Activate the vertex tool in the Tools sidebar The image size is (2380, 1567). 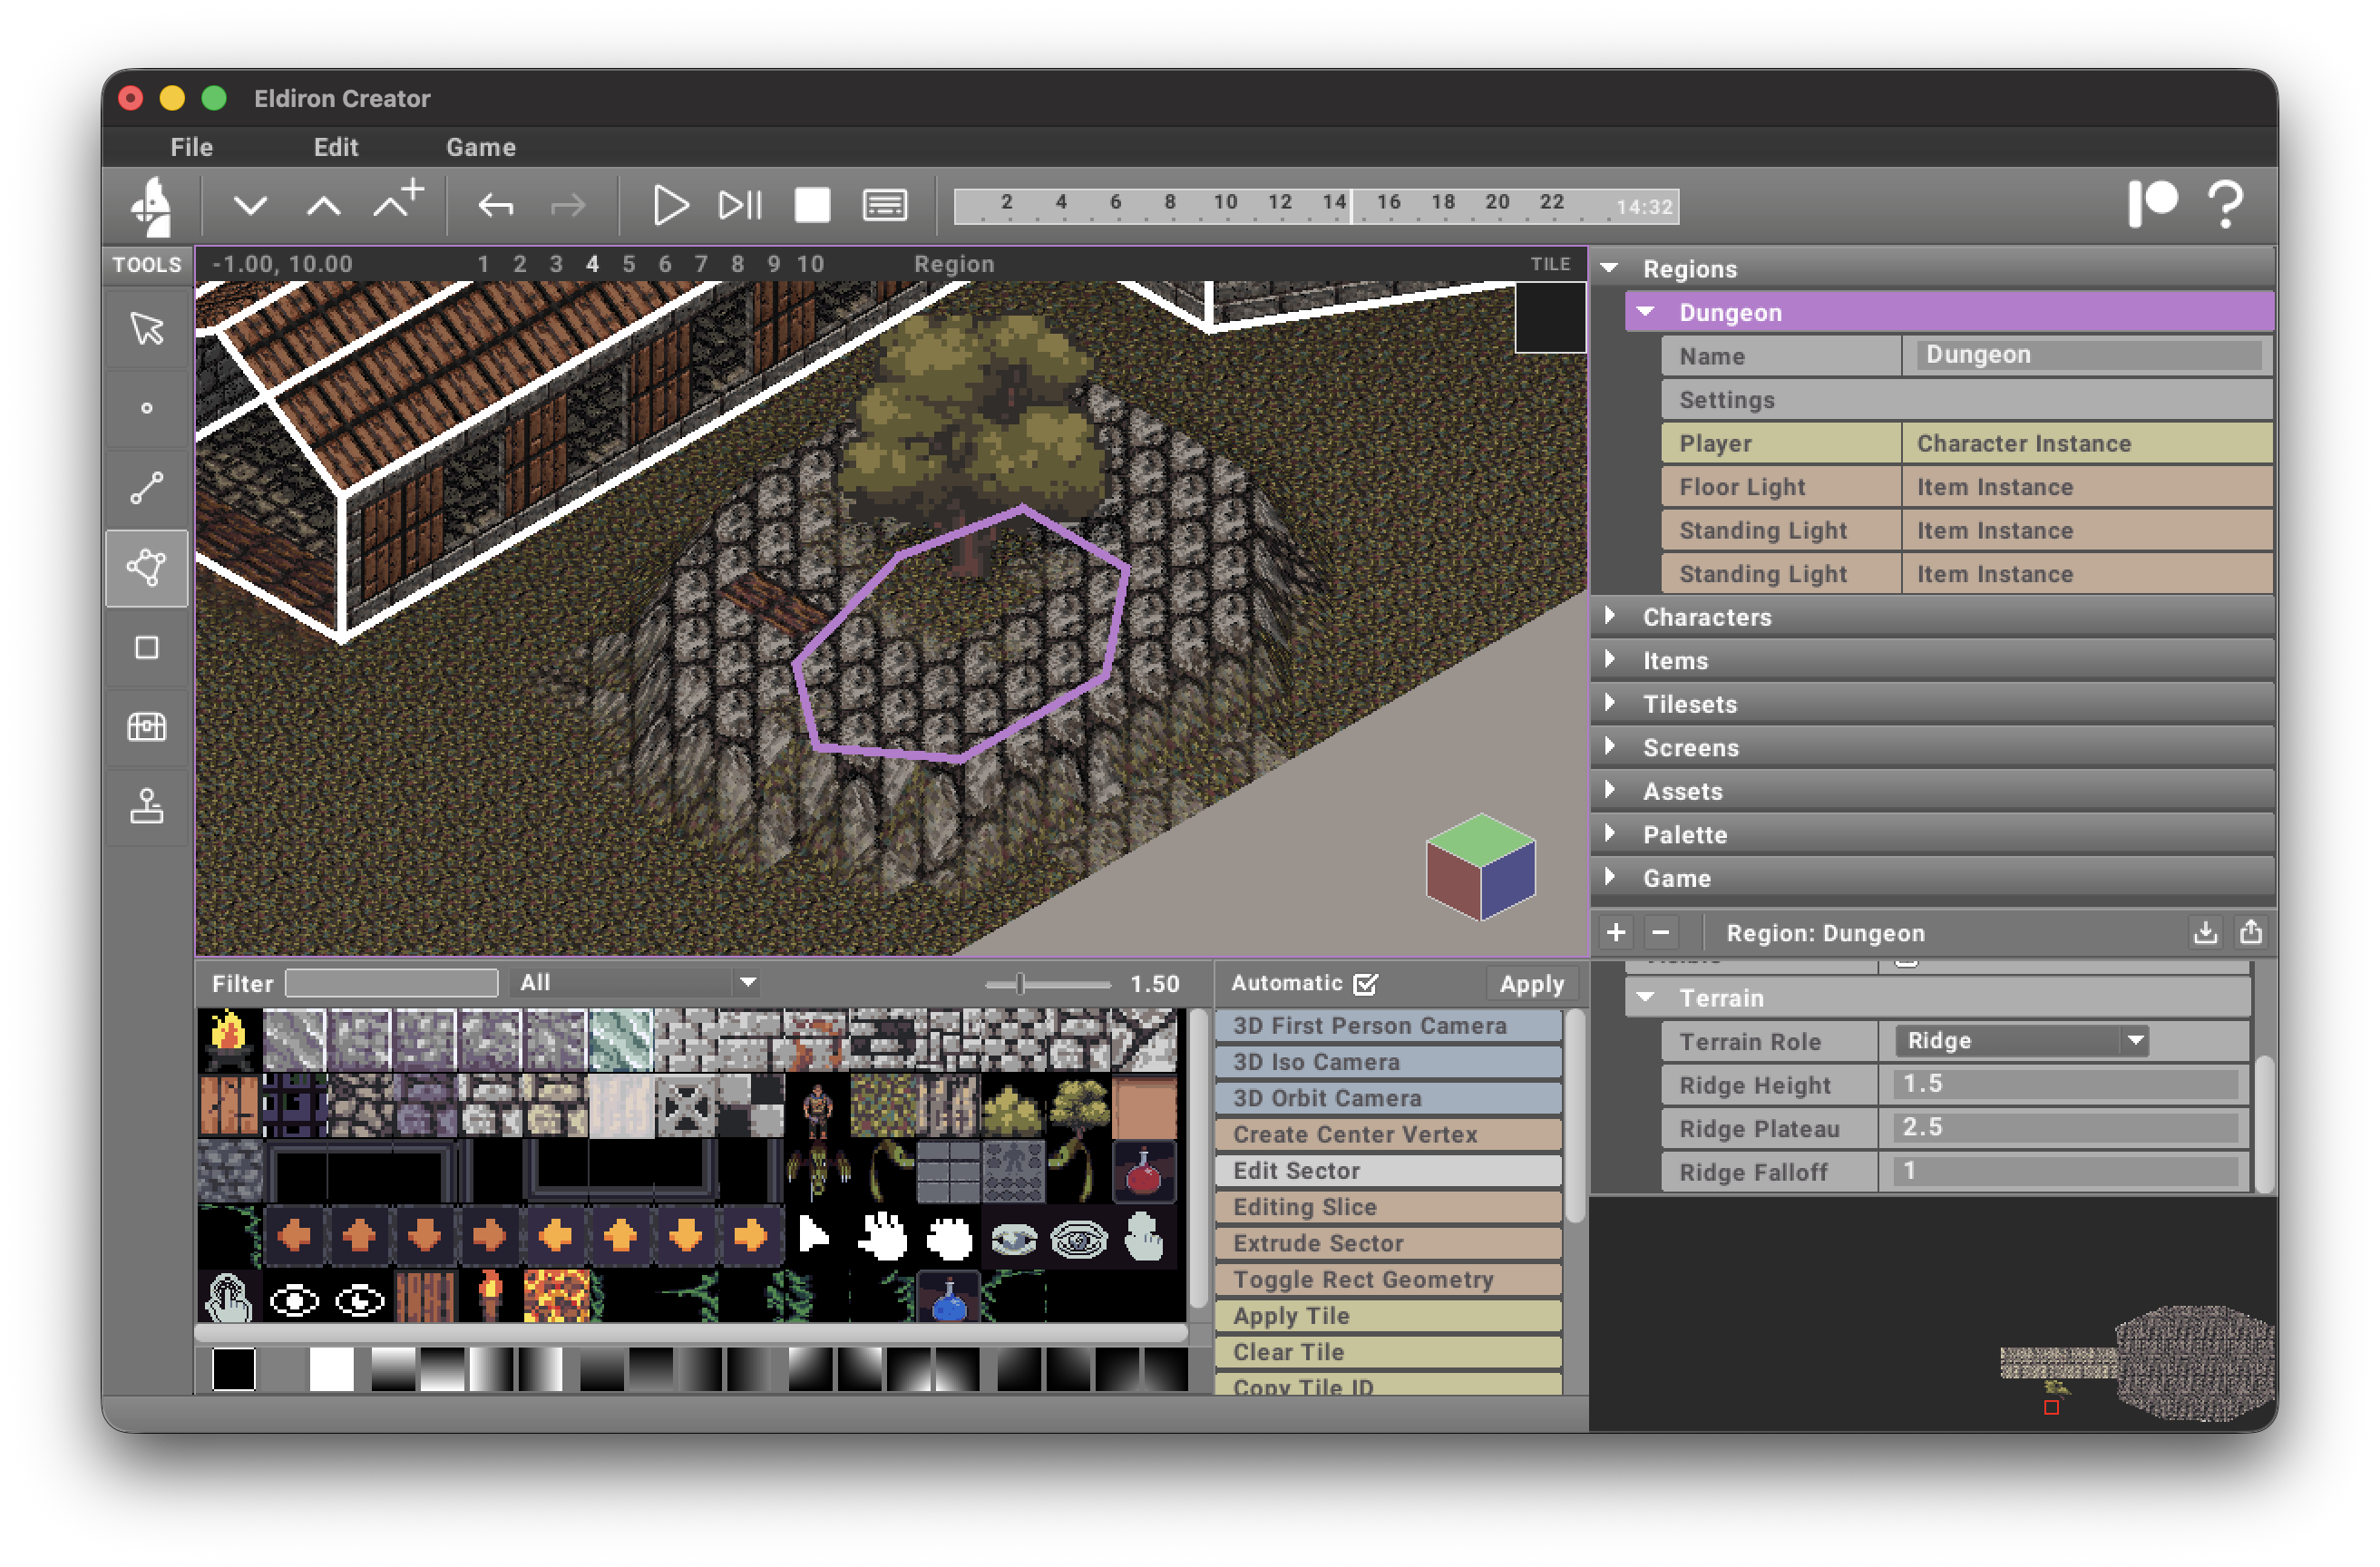tap(146, 408)
